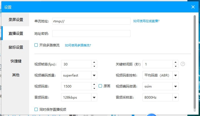The height and width of the screenshot is (116, 200).
Task: Click the 地址密钥 input field
Action: pyautogui.click(x=91, y=34)
